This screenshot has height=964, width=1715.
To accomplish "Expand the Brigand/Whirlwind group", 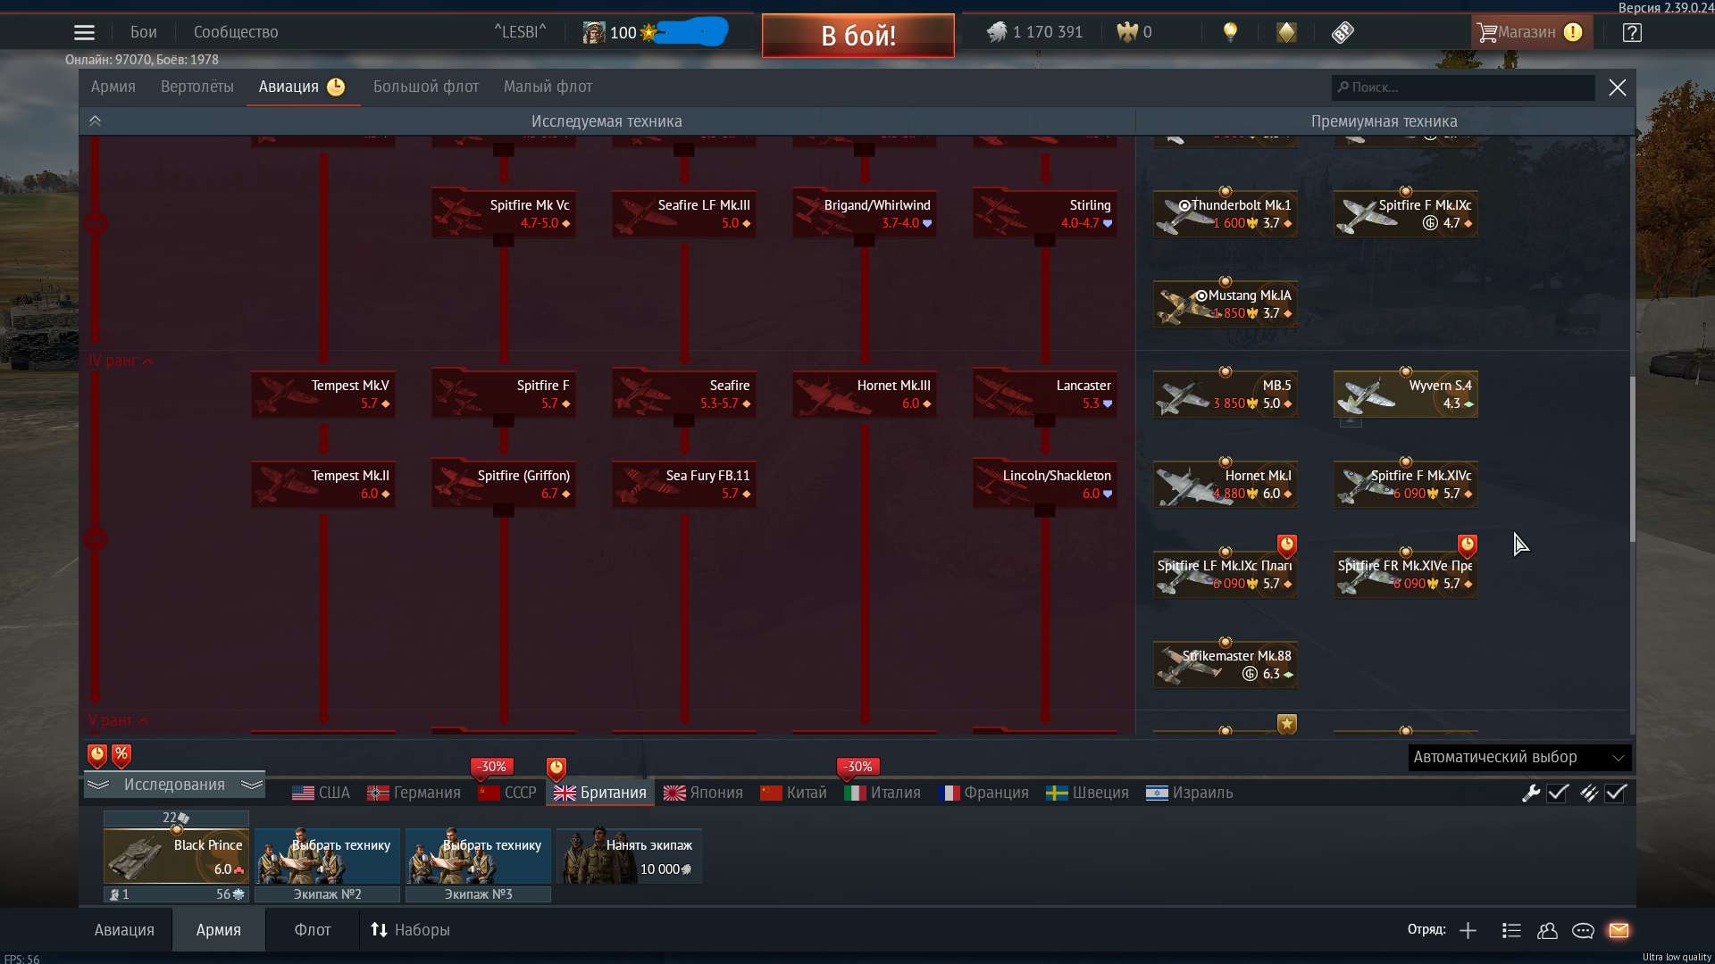I will [x=864, y=213].
